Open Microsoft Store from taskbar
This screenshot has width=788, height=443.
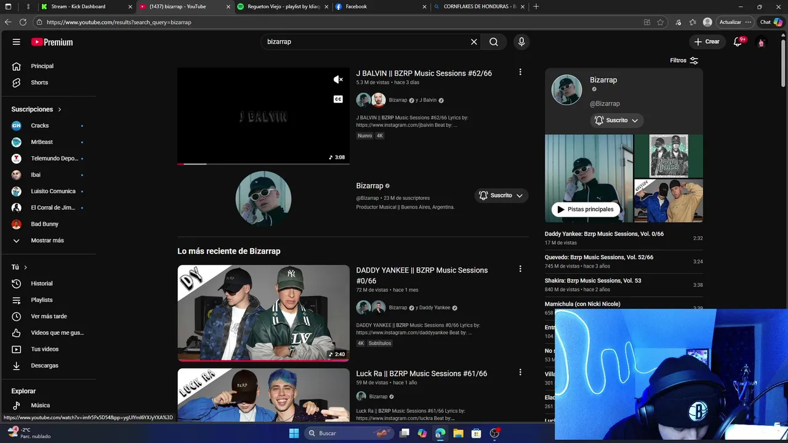tap(476, 433)
